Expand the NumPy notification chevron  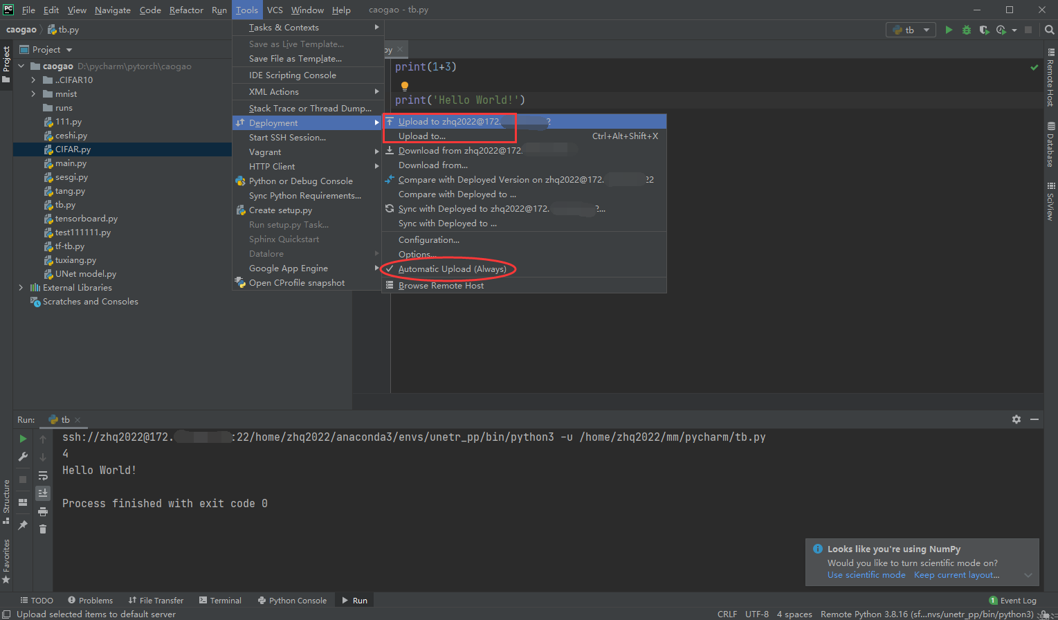coord(1028,575)
